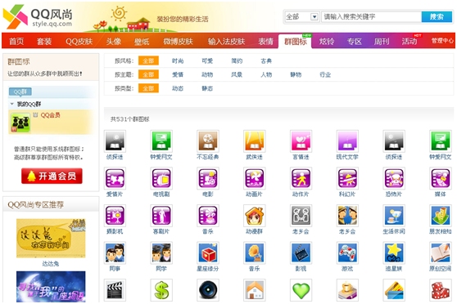This screenshot has height=304, width=457.
Task: Filter theme by 动物
Action: [207, 74]
